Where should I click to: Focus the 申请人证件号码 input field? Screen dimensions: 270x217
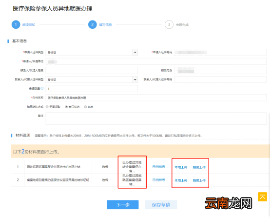pos(220,52)
